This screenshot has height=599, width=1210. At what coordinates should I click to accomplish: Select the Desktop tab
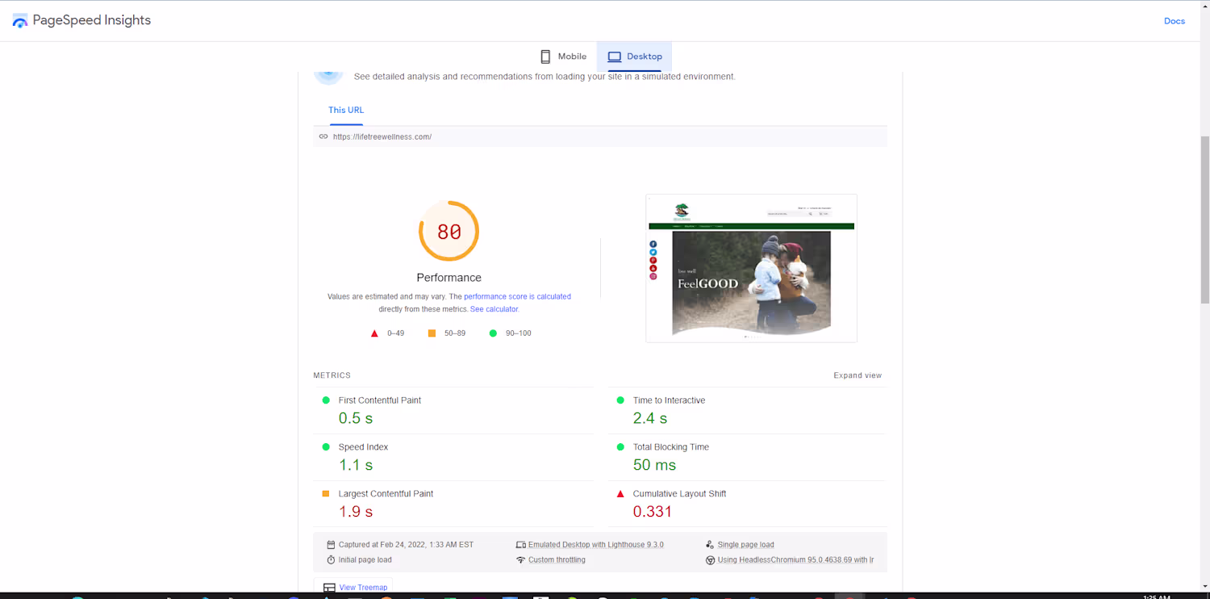click(635, 57)
